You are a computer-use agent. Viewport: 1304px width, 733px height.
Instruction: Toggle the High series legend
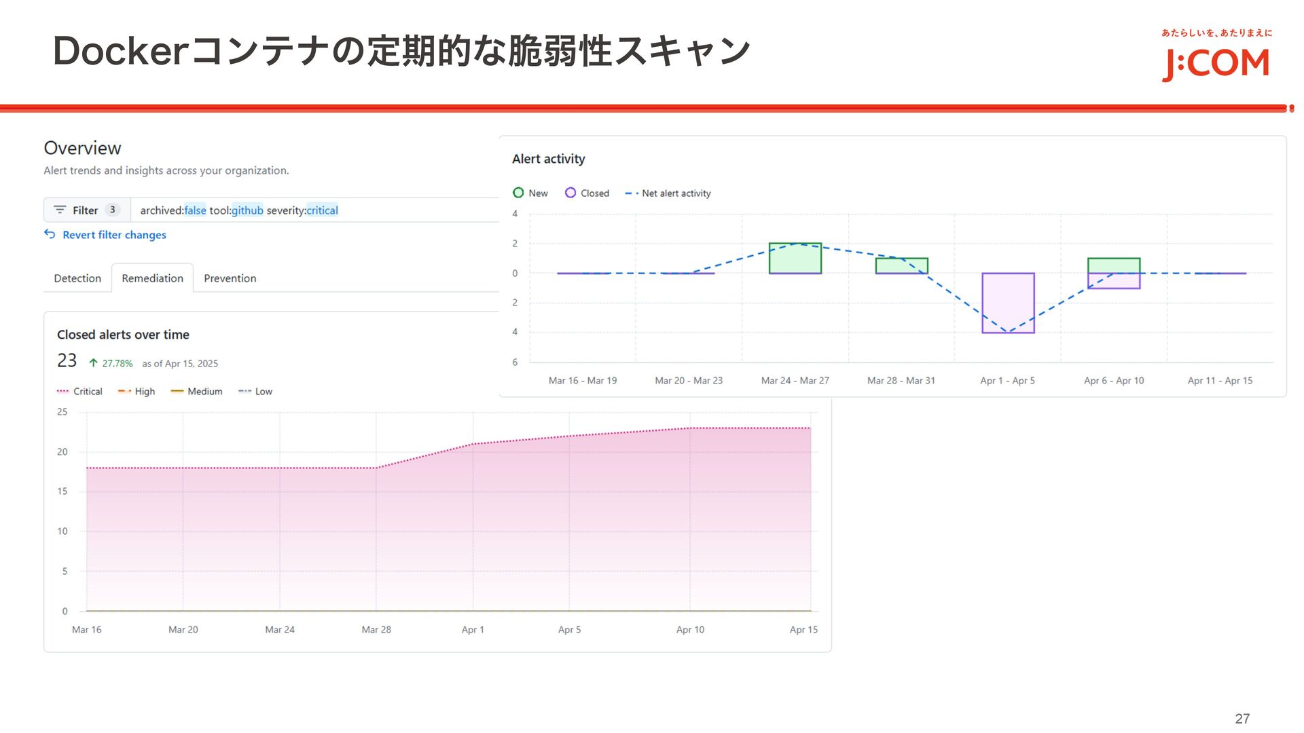coord(137,392)
